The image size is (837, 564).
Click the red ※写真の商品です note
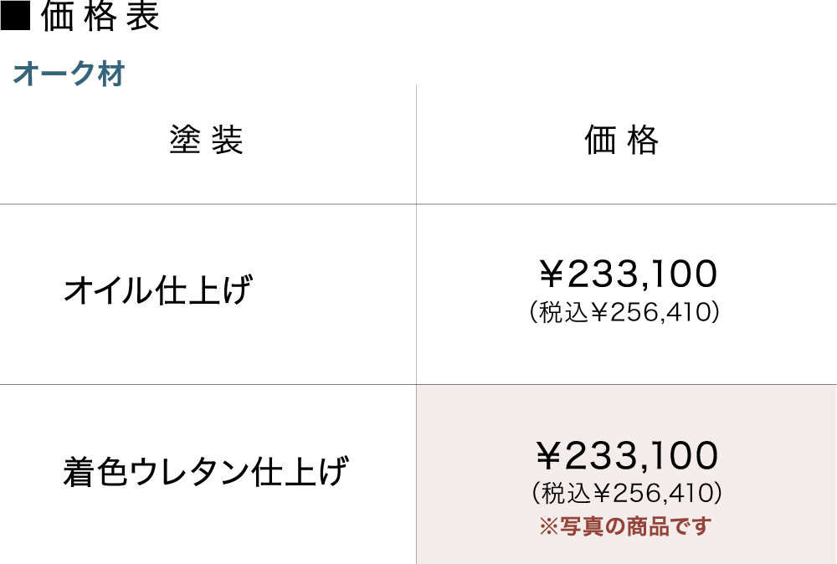(x=625, y=527)
